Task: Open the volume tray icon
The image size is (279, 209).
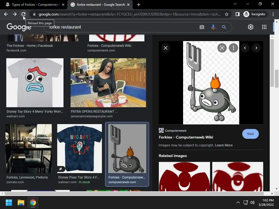Action: click(x=252, y=202)
